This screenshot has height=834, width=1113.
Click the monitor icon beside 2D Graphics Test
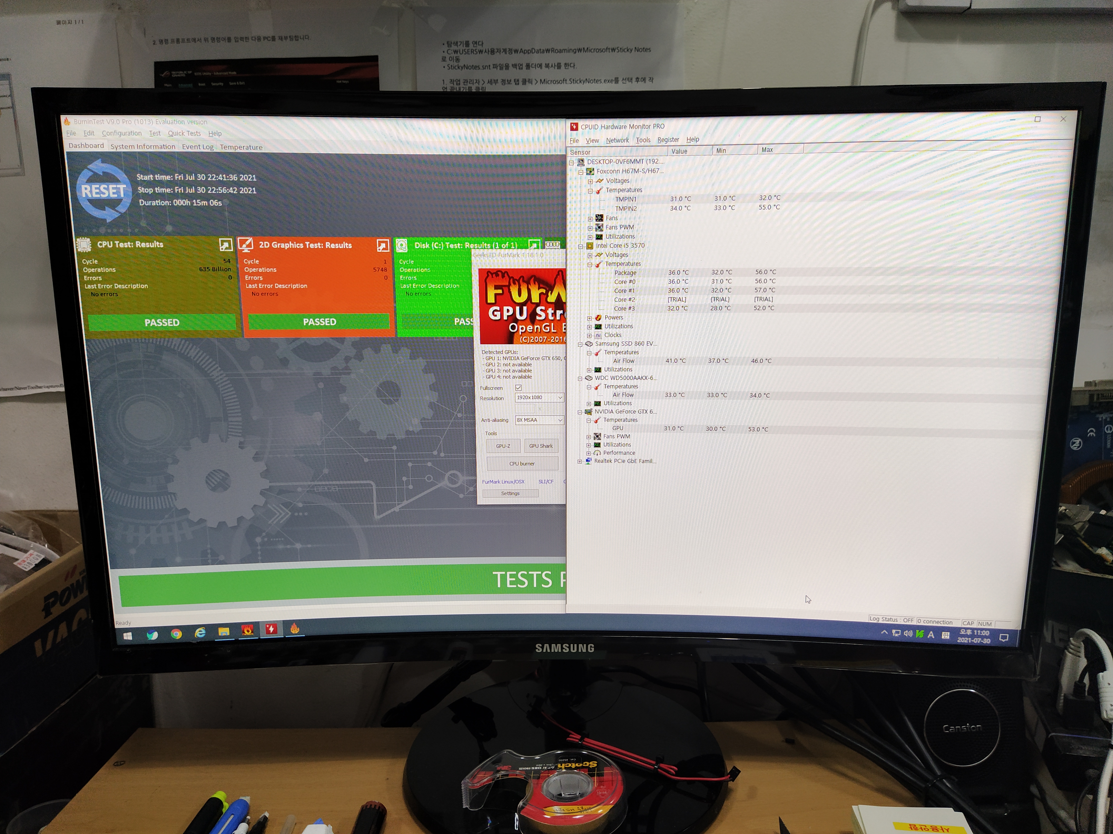(x=245, y=245)
